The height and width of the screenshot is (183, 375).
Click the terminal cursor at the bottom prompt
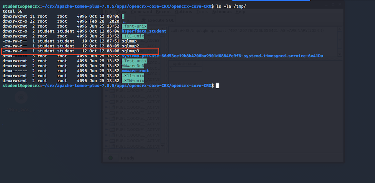[218, 86]
